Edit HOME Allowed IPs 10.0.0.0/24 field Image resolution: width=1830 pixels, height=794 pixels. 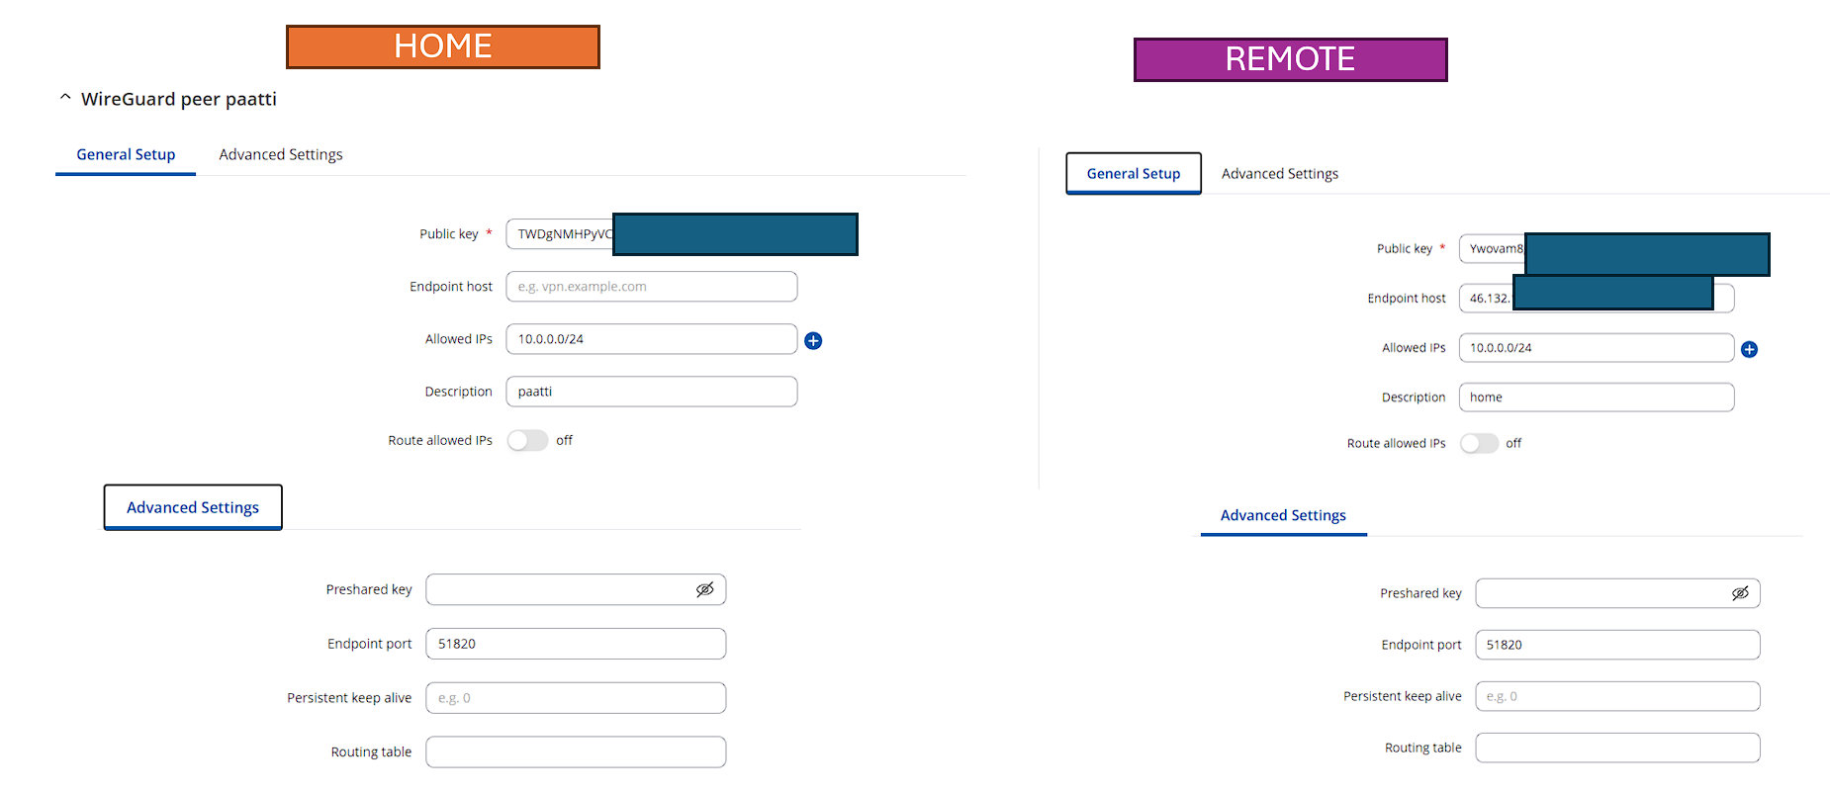pos(652,339)
